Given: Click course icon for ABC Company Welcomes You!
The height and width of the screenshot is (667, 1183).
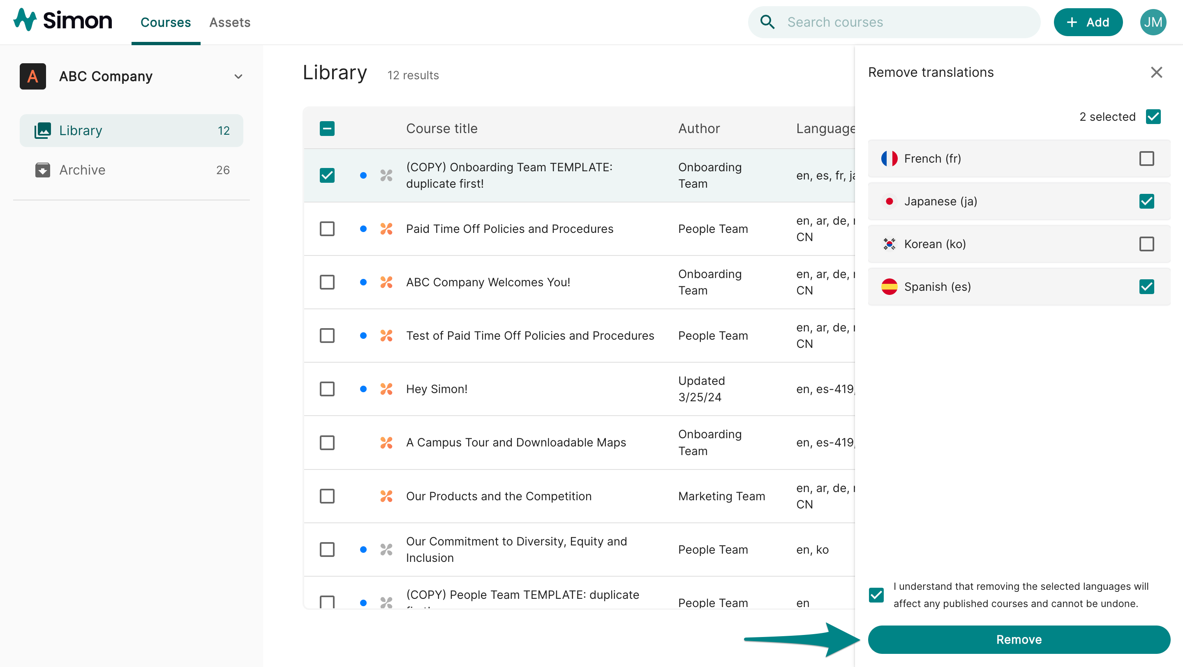Looking at the screenshot, I should [x=386, y=282].
